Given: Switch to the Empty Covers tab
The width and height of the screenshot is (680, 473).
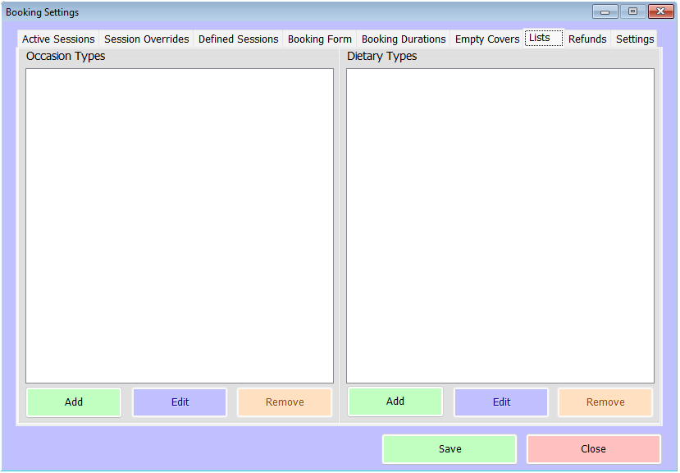Looking at the screenshot, I should tap(486, 39).
